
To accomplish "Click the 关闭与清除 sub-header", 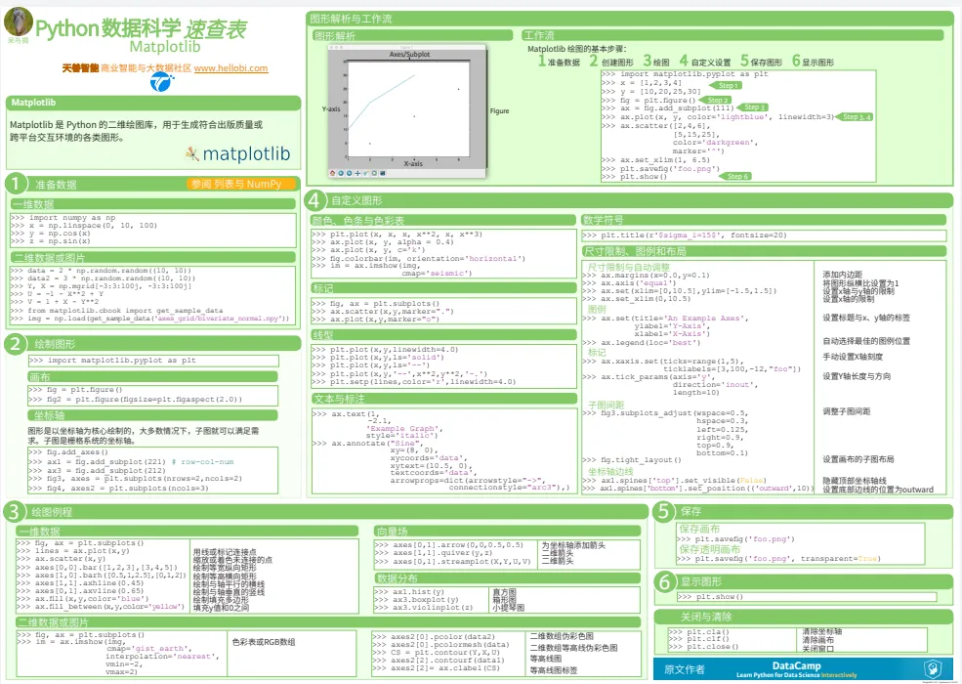I will 803,617.
